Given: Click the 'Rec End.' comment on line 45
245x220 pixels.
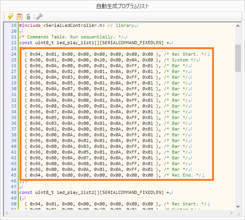Looking at the screenshot, I should click(183, 175).
